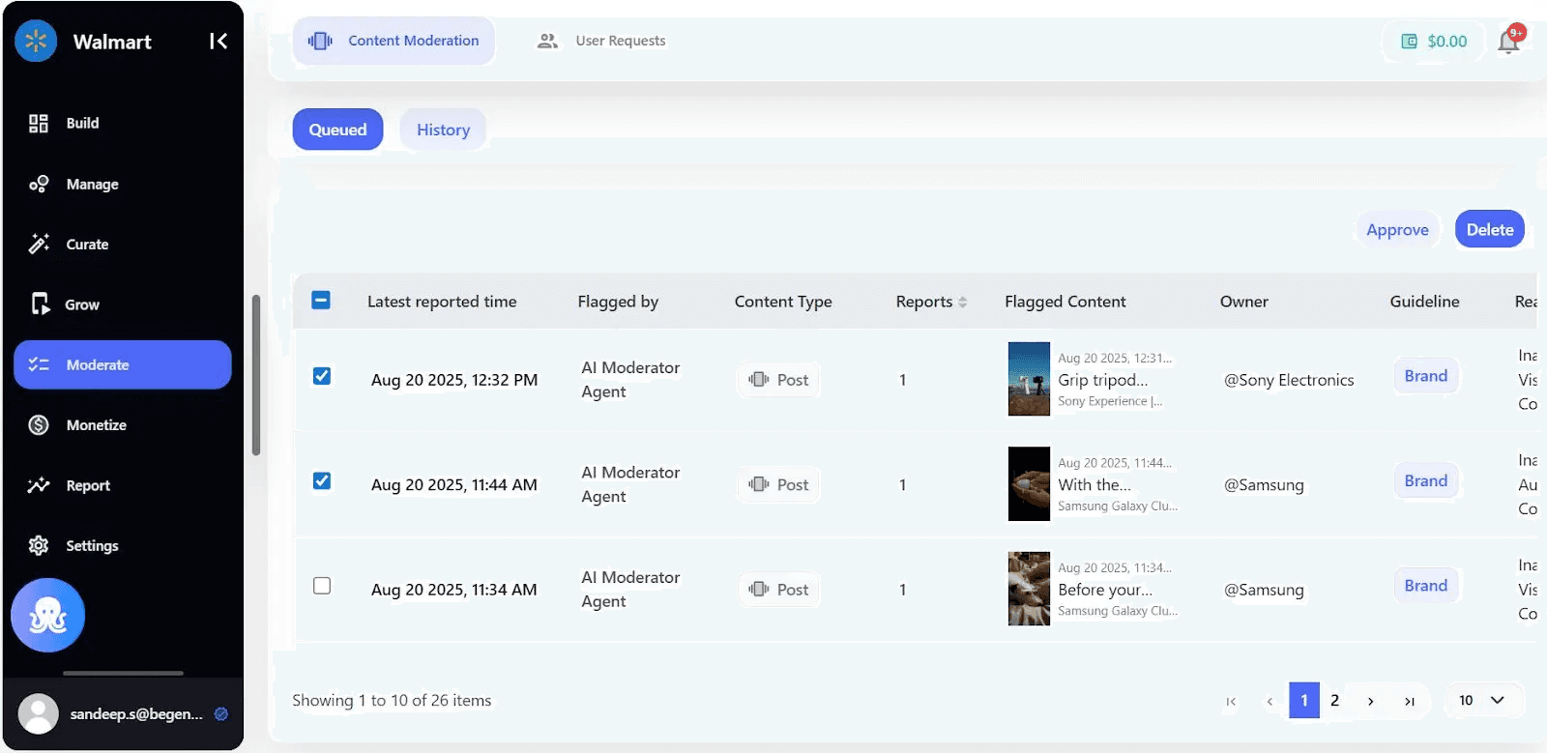The height and width of the screenshot is (753, 1547).
Task: Click the octopus assistant icon
Action: pyautogui.click(x=47, y=615)
